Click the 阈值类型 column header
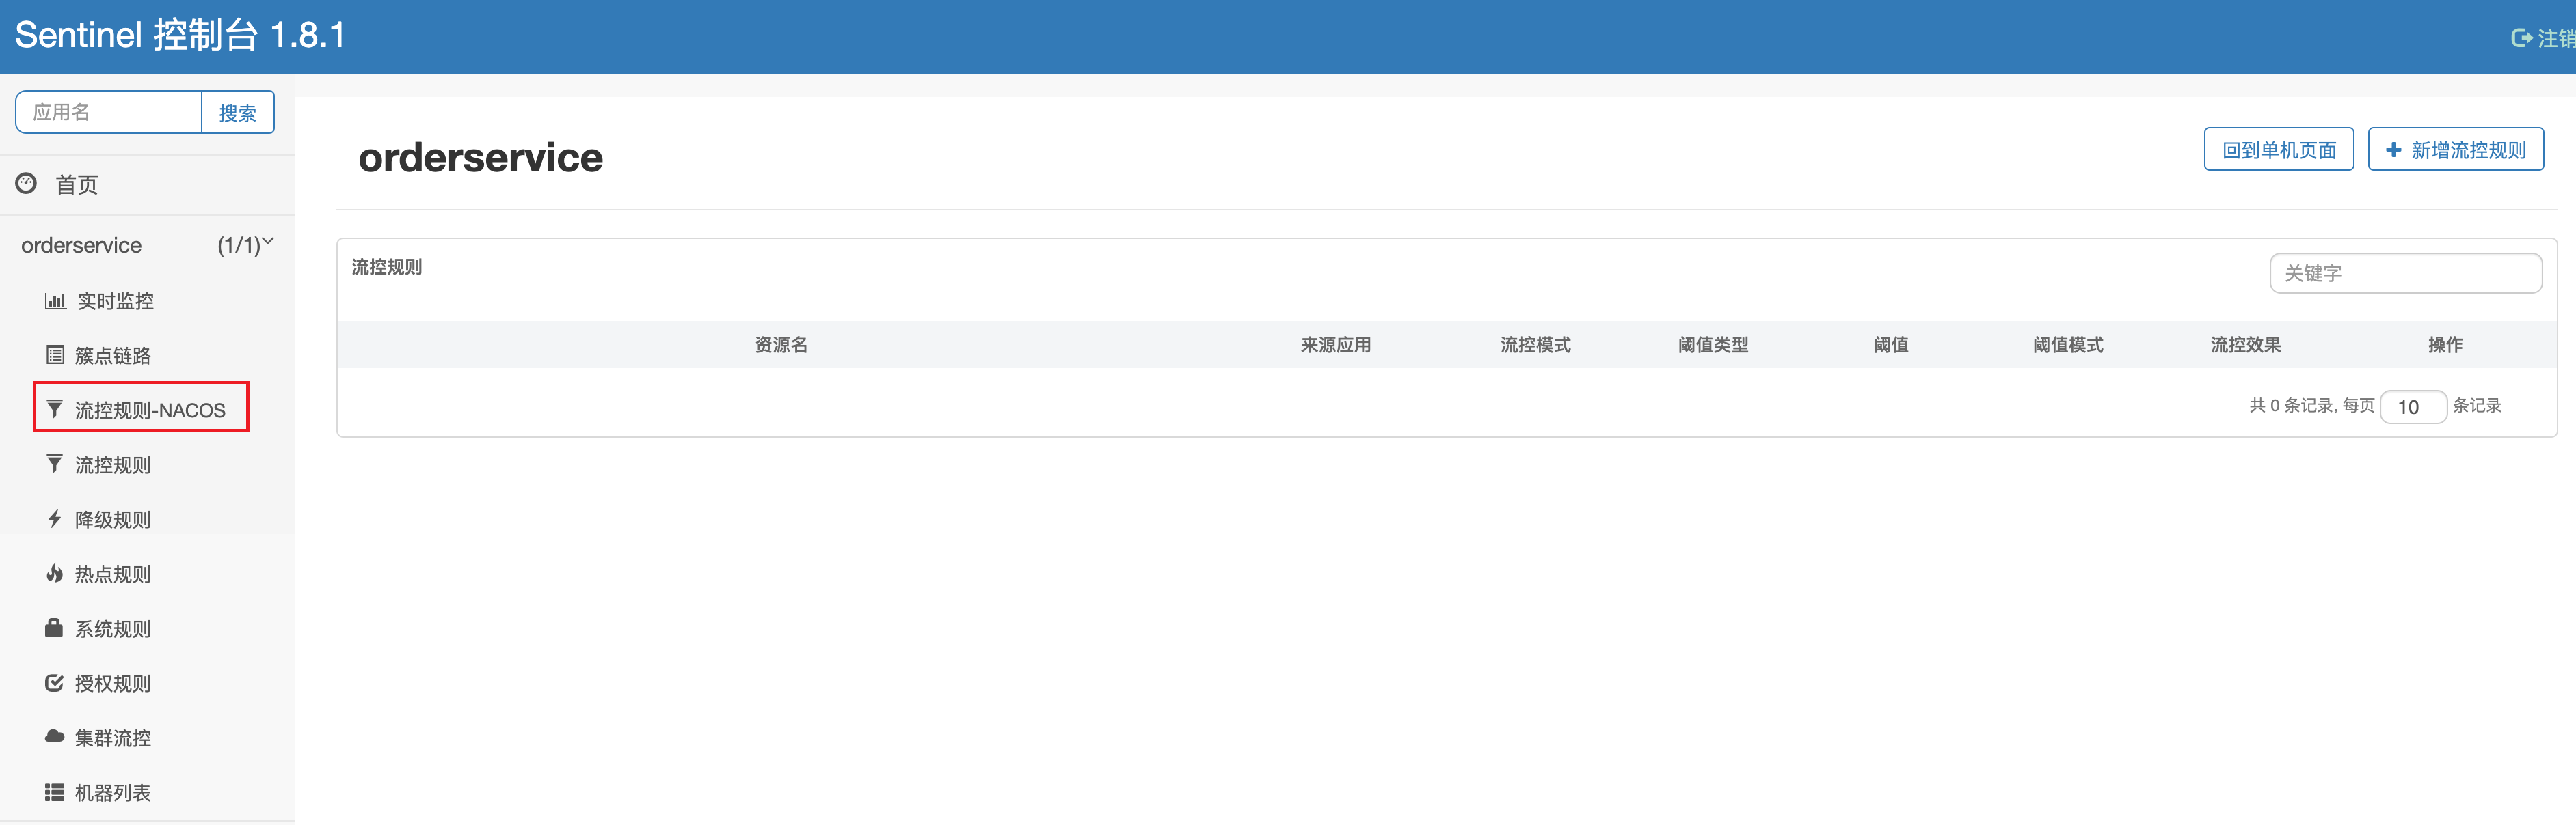 coord(1714,345)
